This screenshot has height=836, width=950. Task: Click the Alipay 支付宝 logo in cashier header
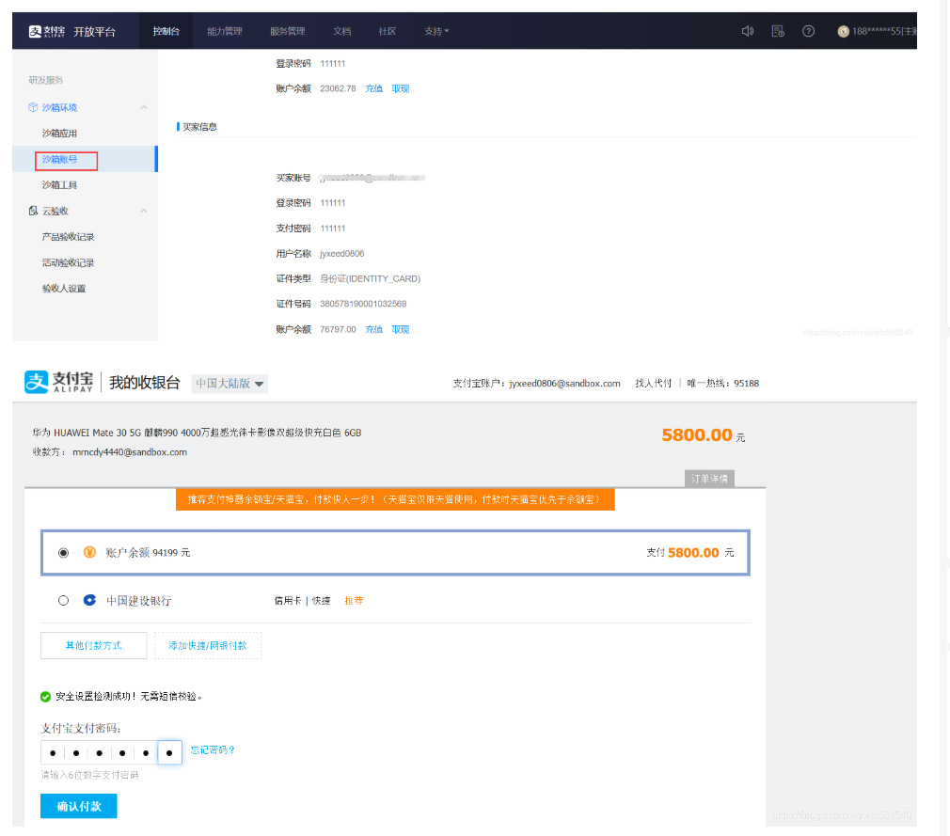coord(58,382)
